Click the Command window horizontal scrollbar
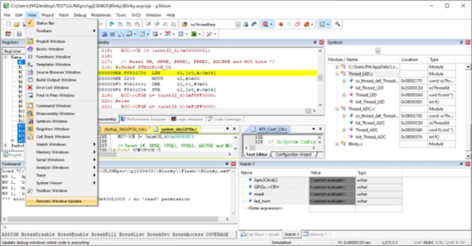The width and height of the screenshot is (472, 246). point(117,219)
